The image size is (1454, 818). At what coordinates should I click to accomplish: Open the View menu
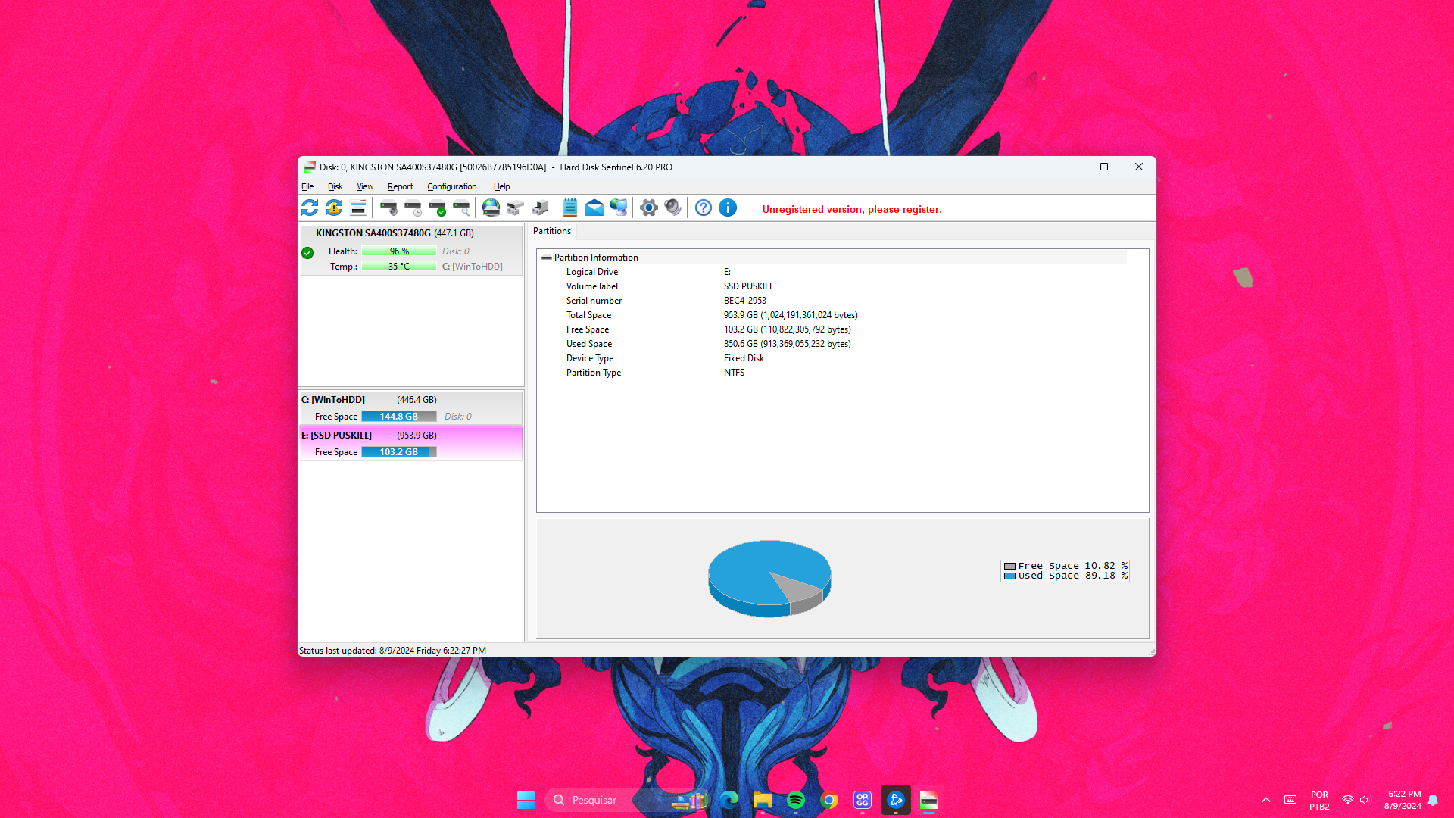tap(365, 186)
